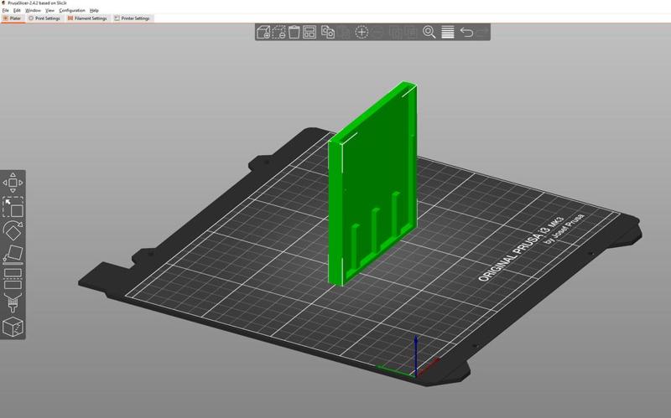The height and width of the screenshot is (418, 671).
Task: Click the Delete all trash bin icon
Action: coord(294,32)
